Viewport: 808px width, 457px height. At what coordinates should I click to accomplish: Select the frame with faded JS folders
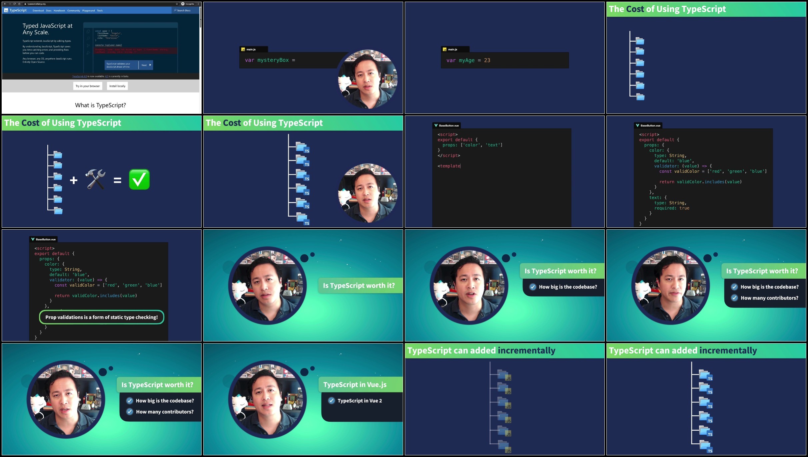[x=505, y=399]
